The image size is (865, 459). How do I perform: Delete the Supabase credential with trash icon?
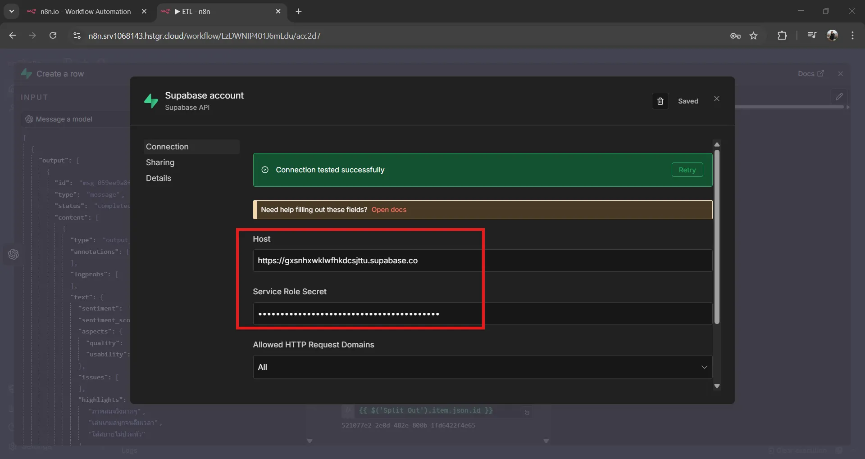[x=660, y=101]
